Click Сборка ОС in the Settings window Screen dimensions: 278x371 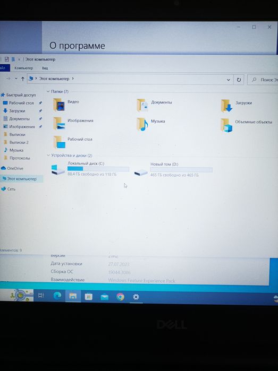tap(62, 271)
